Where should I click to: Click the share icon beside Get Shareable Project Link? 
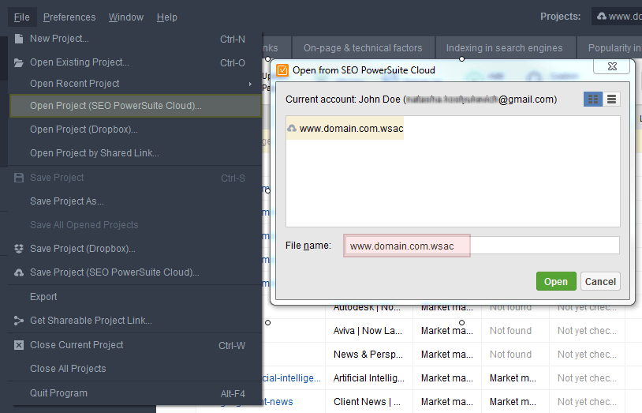(18, 321)
